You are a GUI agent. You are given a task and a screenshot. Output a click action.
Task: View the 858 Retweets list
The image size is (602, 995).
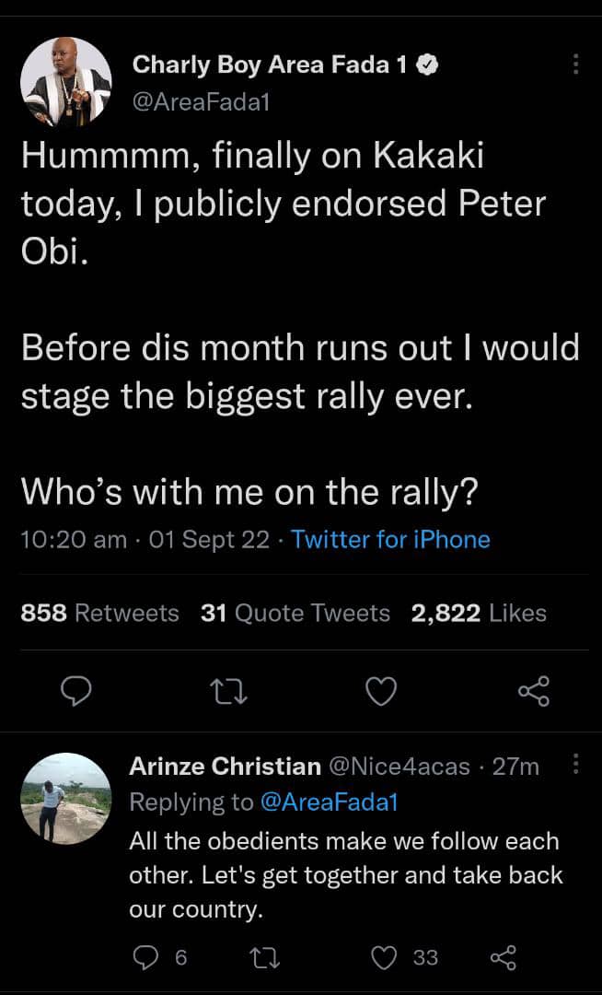click(99, 613)
